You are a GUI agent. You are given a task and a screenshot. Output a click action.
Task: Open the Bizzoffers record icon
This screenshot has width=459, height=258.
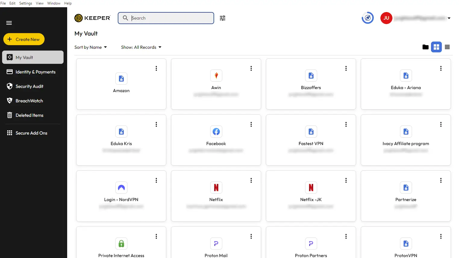point(311,76)
